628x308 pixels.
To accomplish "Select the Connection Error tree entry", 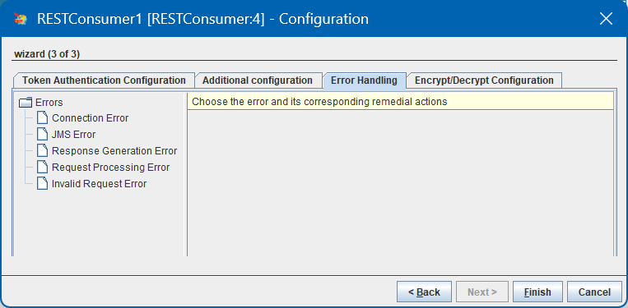I will [90, 118].
